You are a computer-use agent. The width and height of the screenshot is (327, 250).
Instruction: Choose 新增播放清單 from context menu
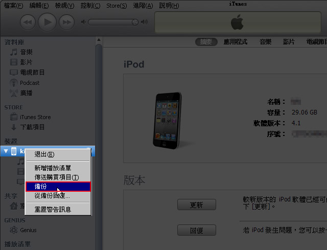(58, 168)
